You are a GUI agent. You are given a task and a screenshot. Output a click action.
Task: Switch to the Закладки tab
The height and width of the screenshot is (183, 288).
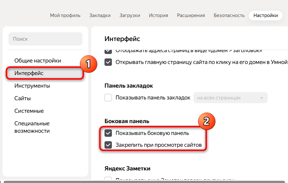tap(100, 16)
